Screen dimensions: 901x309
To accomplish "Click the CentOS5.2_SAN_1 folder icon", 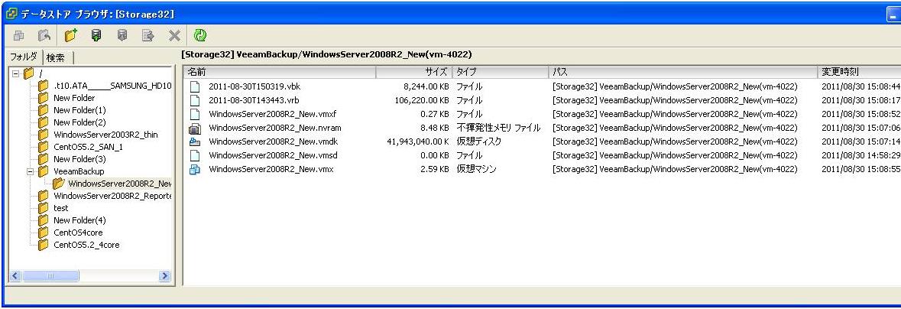I will [43, 147].
